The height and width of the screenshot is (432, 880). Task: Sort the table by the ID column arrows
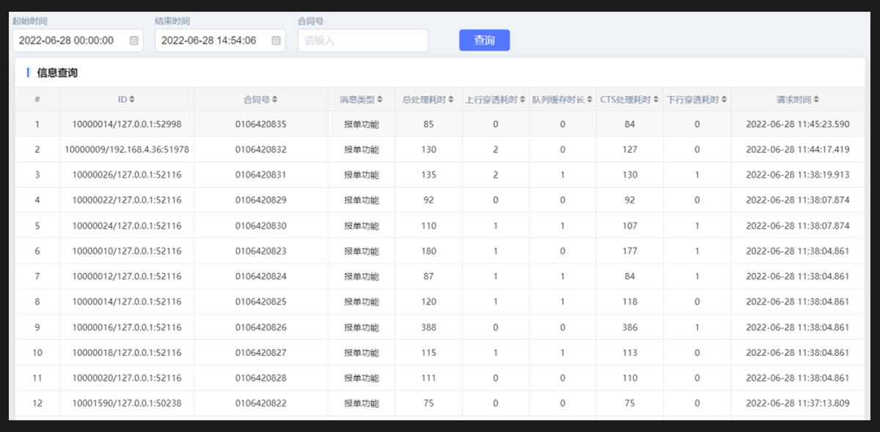(x=132, y=100)
